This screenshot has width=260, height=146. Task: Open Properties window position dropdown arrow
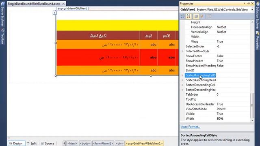click(245, 4)
